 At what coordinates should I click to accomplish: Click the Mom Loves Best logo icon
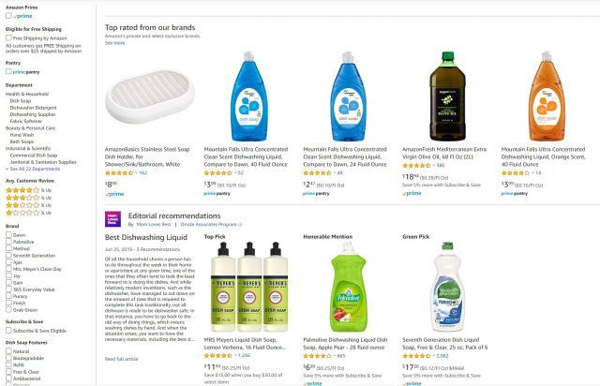point(114,217)
